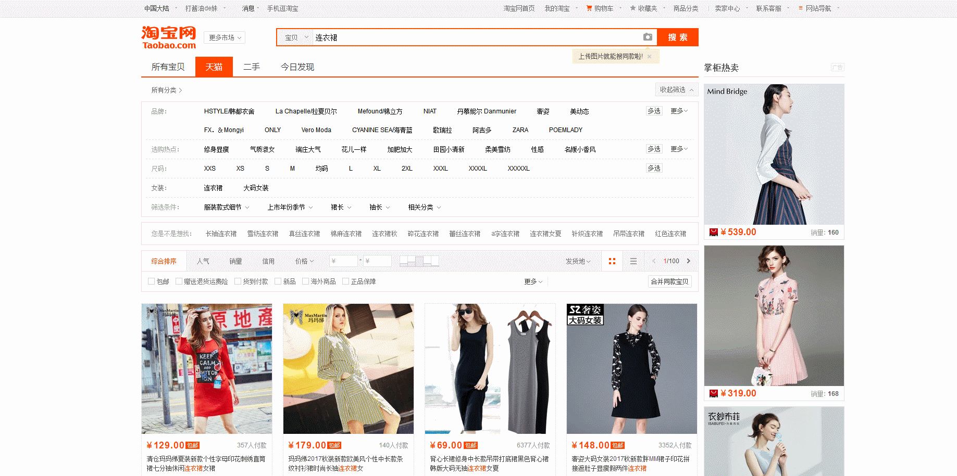This screenshot has width=957, height=476.
Task: Check the 新品 checkbox
Action: (278, 281)
